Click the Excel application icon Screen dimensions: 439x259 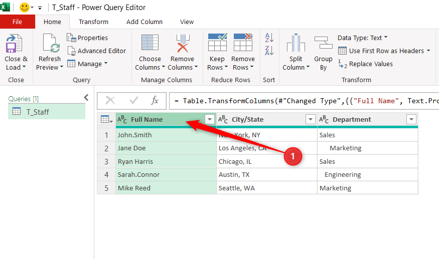click(5, 7)
